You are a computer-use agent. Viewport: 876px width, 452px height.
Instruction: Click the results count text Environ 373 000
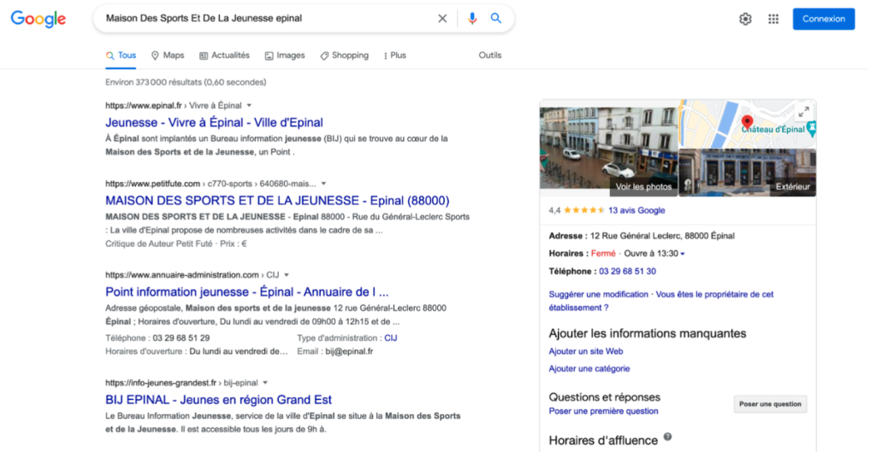pos(186,82)
